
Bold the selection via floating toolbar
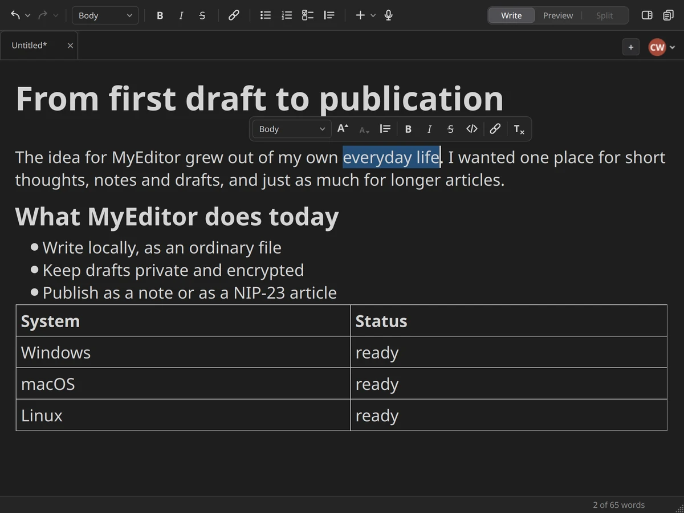click(408, 129)
